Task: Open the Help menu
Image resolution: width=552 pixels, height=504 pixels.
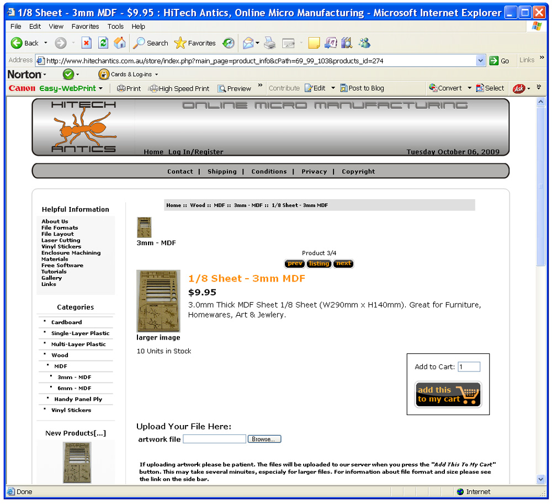Action: coord(139,26)
